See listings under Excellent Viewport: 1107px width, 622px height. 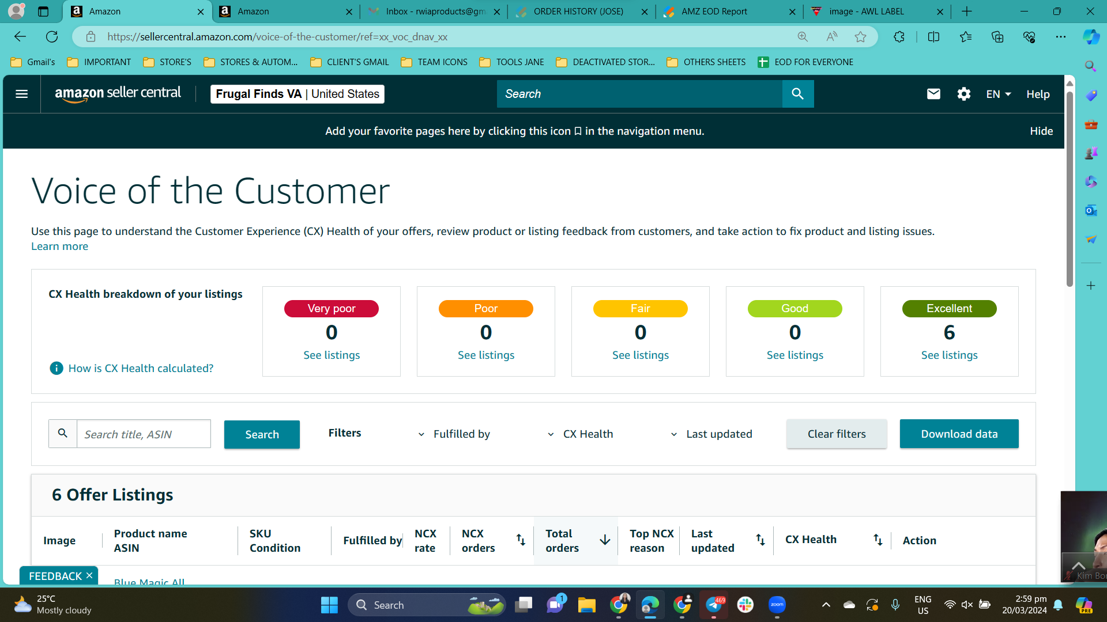click(950, 355)
